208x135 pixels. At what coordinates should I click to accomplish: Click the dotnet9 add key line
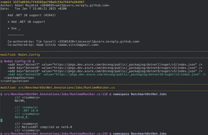105,71
